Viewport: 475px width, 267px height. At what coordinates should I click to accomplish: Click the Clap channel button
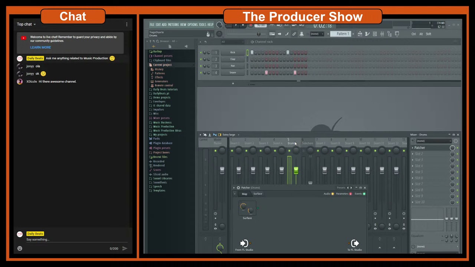point(233,59)
